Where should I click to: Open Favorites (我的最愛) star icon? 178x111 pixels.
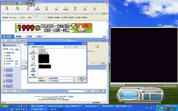pyautogui.click(x=66, y=8)
